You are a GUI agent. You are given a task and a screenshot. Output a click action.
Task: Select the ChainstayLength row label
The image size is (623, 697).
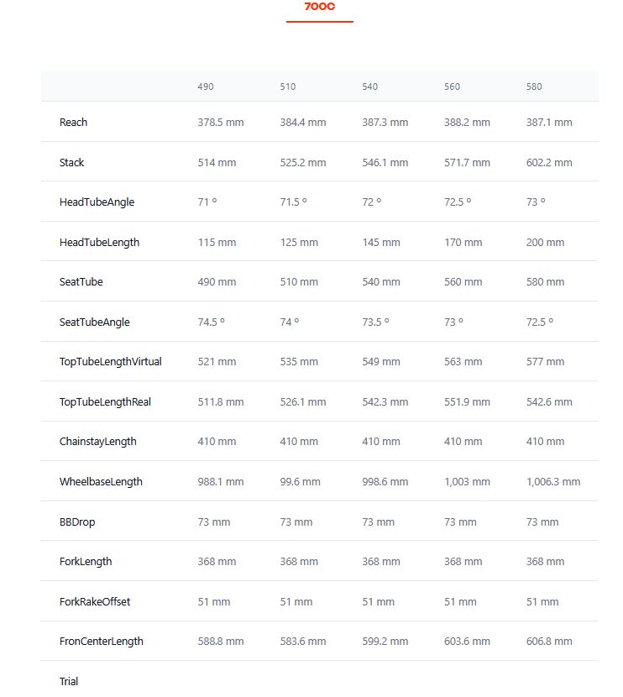(x=97, y=442)
